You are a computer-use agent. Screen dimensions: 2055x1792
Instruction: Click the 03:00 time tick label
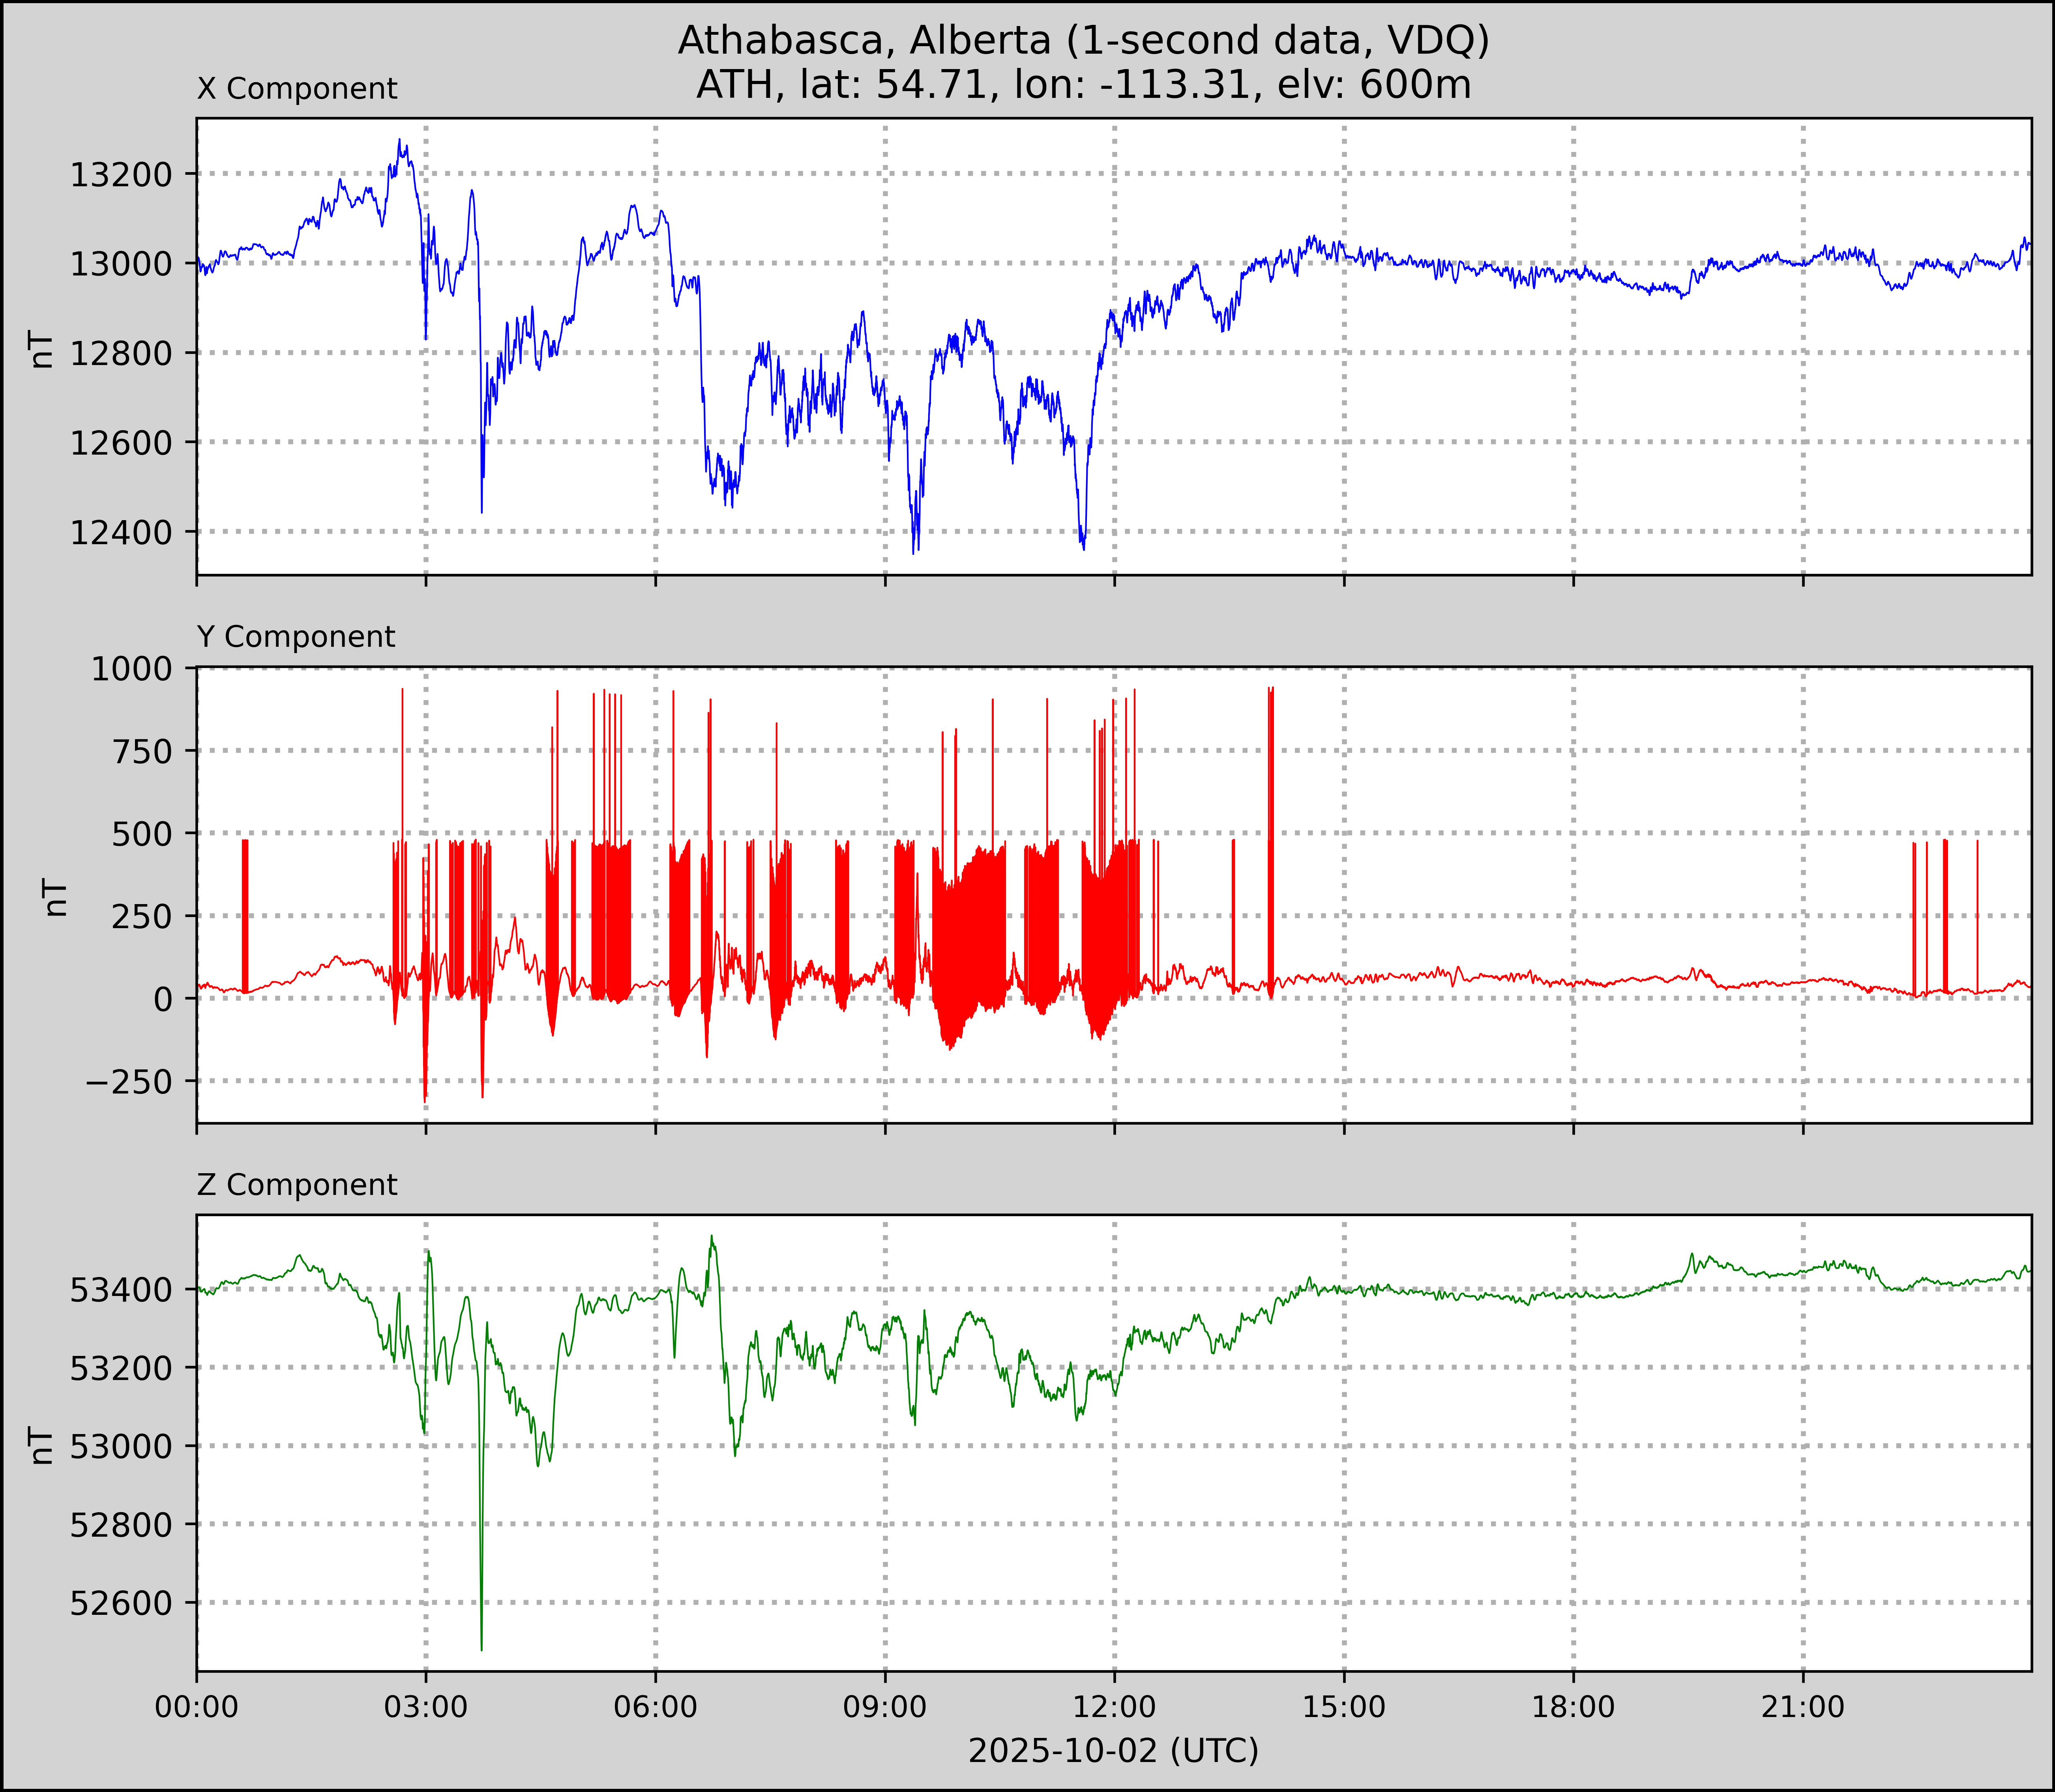pyautogui.click(x=426, y=1706)
